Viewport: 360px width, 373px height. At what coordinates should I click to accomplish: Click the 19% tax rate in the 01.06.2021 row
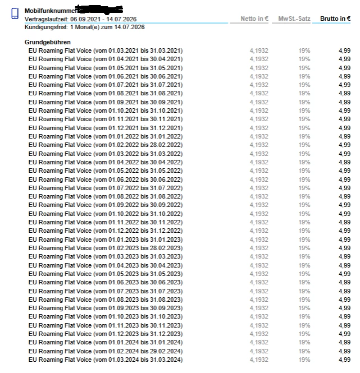pyautogui.click(x=304, y=76)
